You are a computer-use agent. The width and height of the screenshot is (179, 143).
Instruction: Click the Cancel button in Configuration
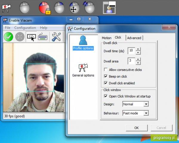[161, 128]
